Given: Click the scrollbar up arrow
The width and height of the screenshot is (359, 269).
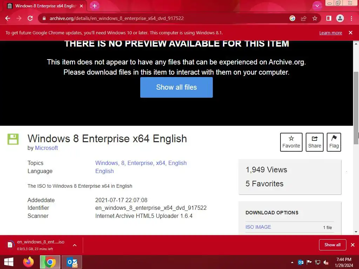Looking at the screenshot, I should 356,43.
